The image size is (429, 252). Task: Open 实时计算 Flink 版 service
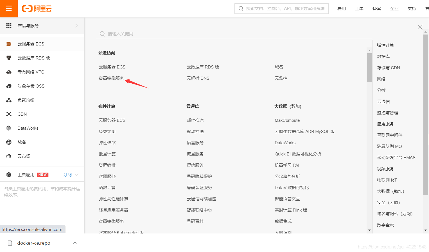pyautogui.click(x=291, y=210)
